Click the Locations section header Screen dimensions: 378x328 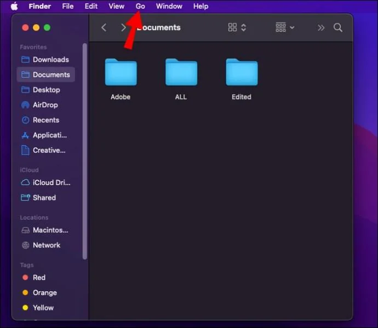pyautogui.click(x=34, y=217)
